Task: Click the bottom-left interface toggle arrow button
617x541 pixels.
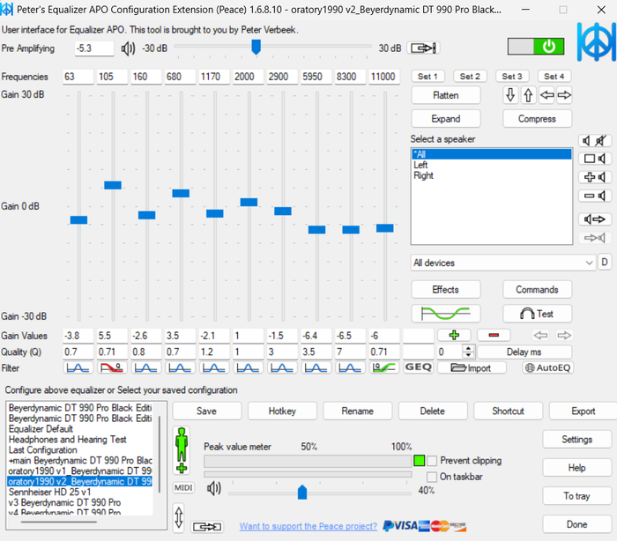Action: pyautogui.click(x=207, y=526)
